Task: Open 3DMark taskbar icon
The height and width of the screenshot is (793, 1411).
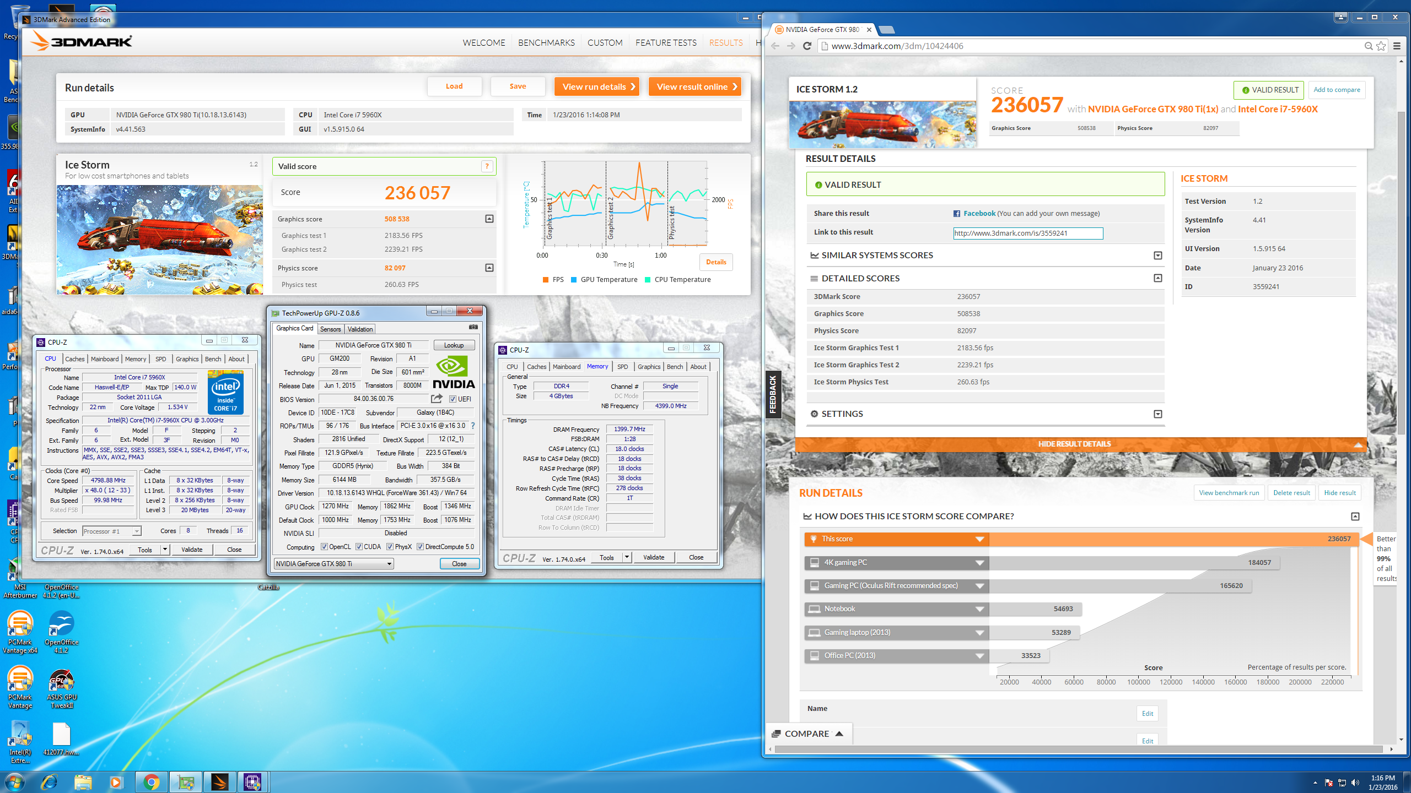Action: [219, 781]
